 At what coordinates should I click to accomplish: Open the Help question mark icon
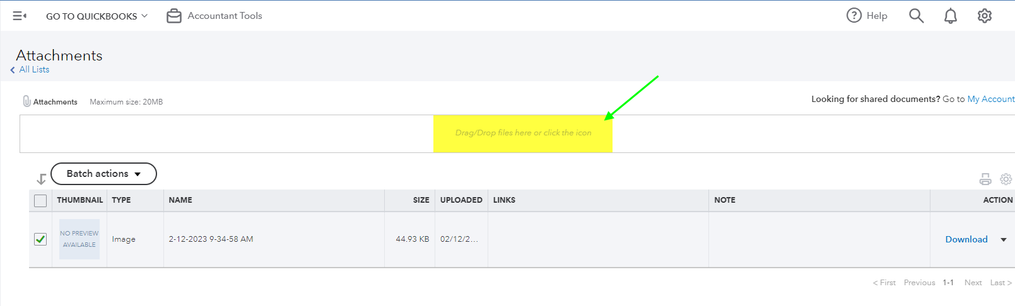pos(854,16)
